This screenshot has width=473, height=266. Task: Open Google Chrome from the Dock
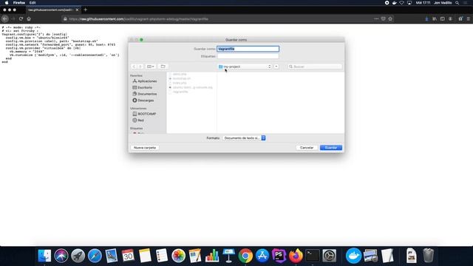[x=245, y=256]
